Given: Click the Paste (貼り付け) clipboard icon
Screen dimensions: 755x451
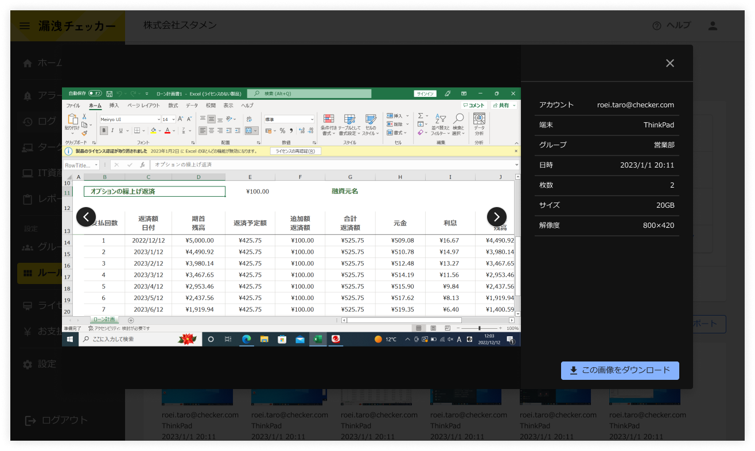Looking at the screenshot, I should (x=73, y=119).
